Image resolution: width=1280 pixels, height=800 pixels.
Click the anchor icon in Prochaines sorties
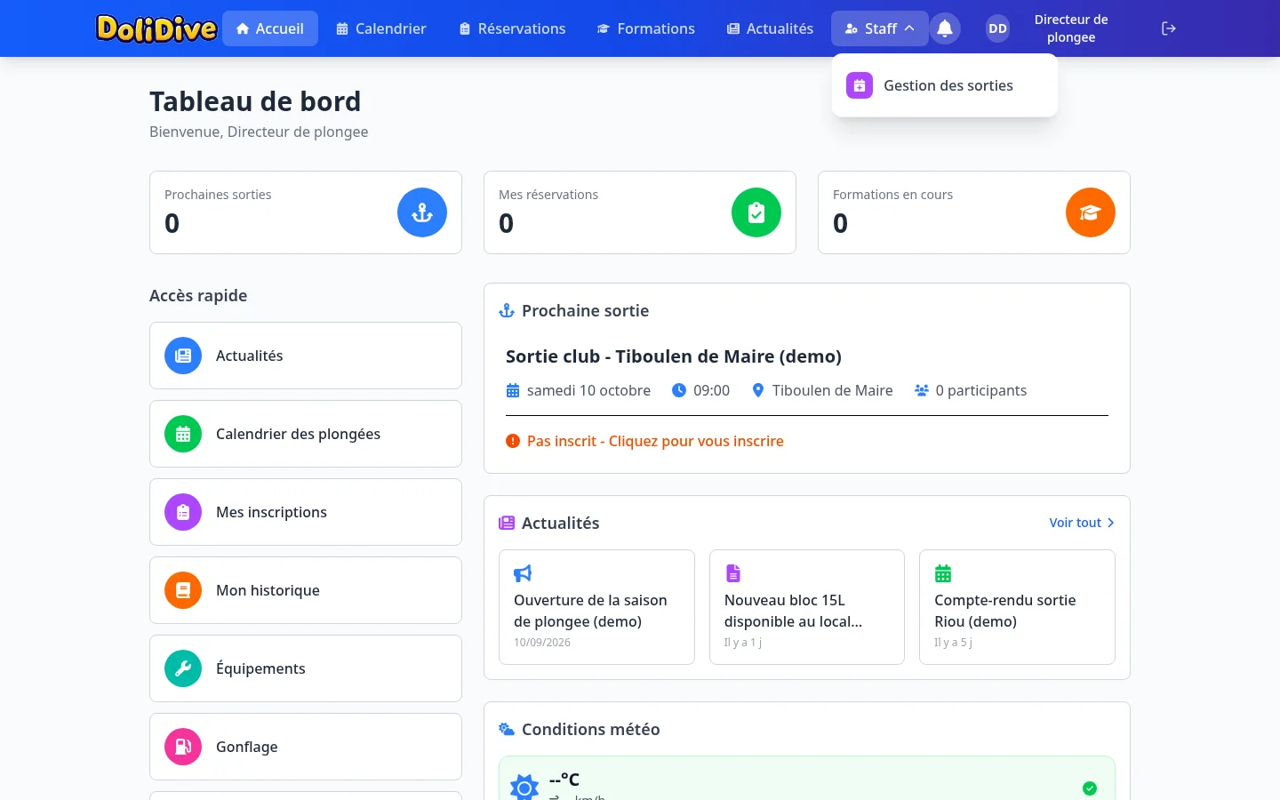[x=422, y=212]
